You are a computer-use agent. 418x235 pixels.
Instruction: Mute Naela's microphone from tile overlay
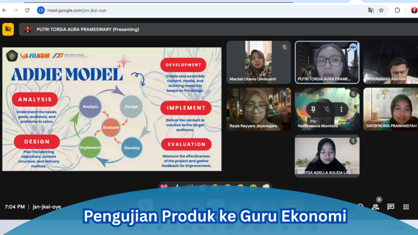[x=327, y=109]
